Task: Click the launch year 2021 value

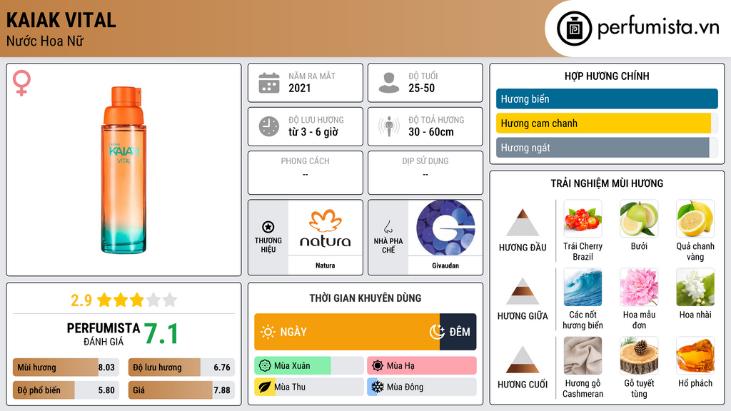Action: (299, 88)
